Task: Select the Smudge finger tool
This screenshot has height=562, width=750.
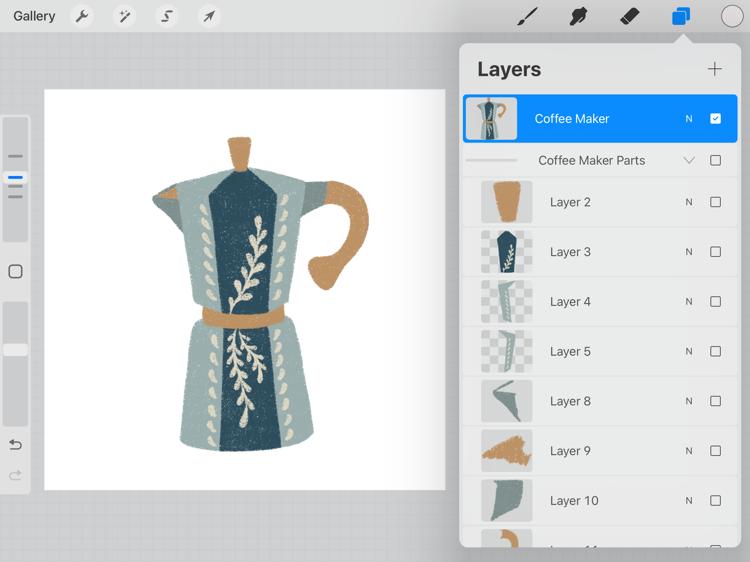Action: coord(578,16)
